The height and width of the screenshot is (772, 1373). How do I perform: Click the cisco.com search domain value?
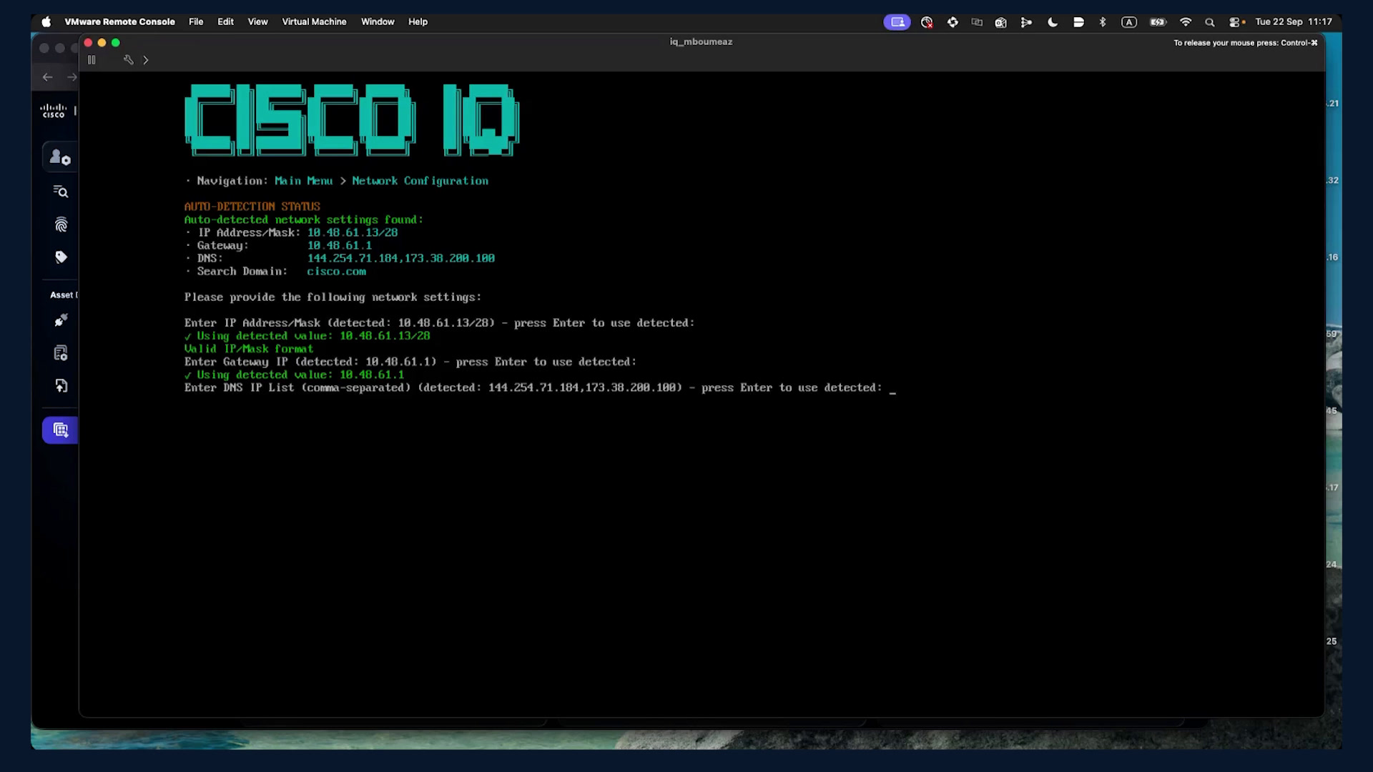click(x=336, y=272)
